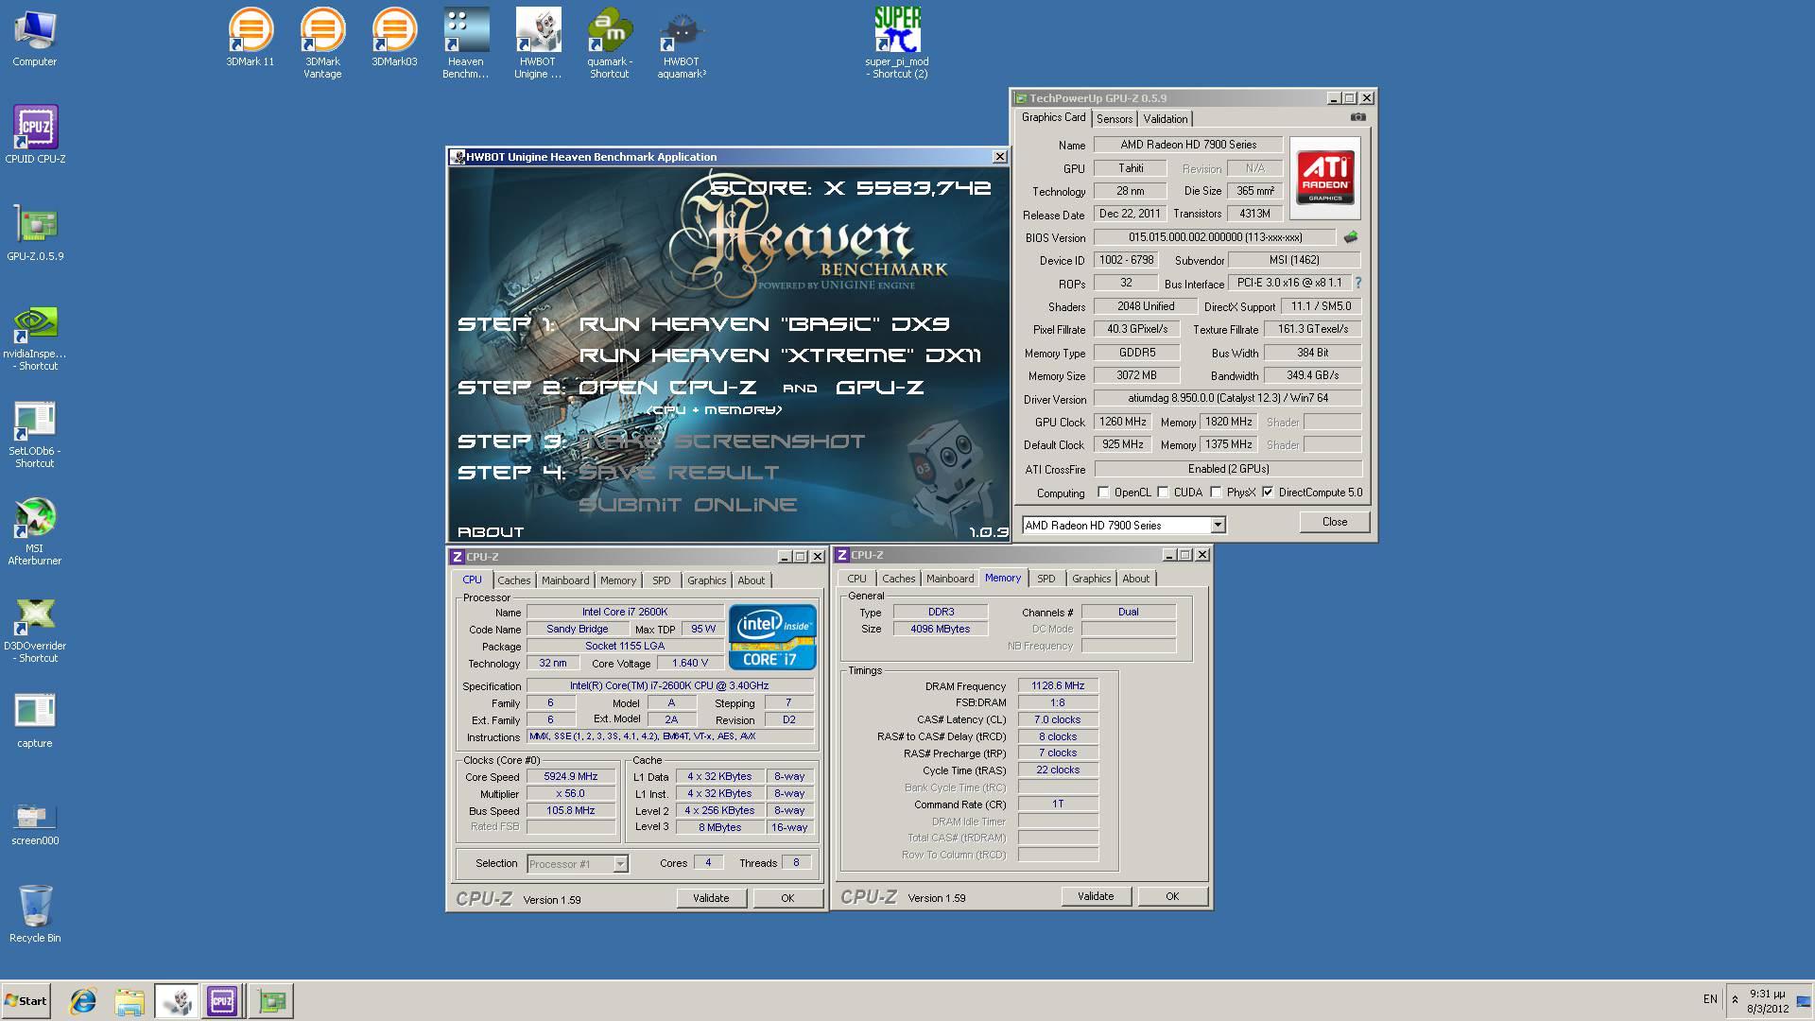The image size is (1815, 1021).
Task: Toggle CUDA checkbox in GPU-Z
Action: tap(1163, 493)
